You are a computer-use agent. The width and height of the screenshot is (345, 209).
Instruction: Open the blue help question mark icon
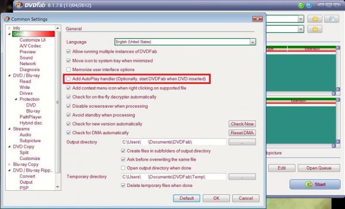coord(309,5)
